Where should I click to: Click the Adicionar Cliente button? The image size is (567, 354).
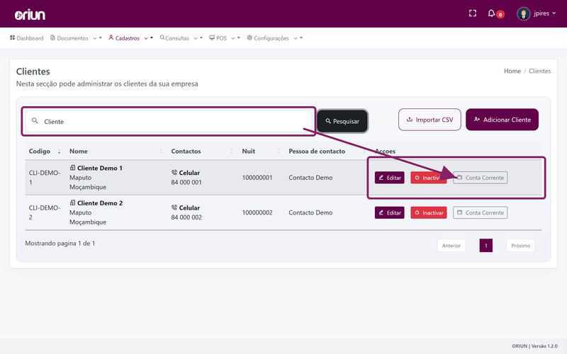click(502, 120)
